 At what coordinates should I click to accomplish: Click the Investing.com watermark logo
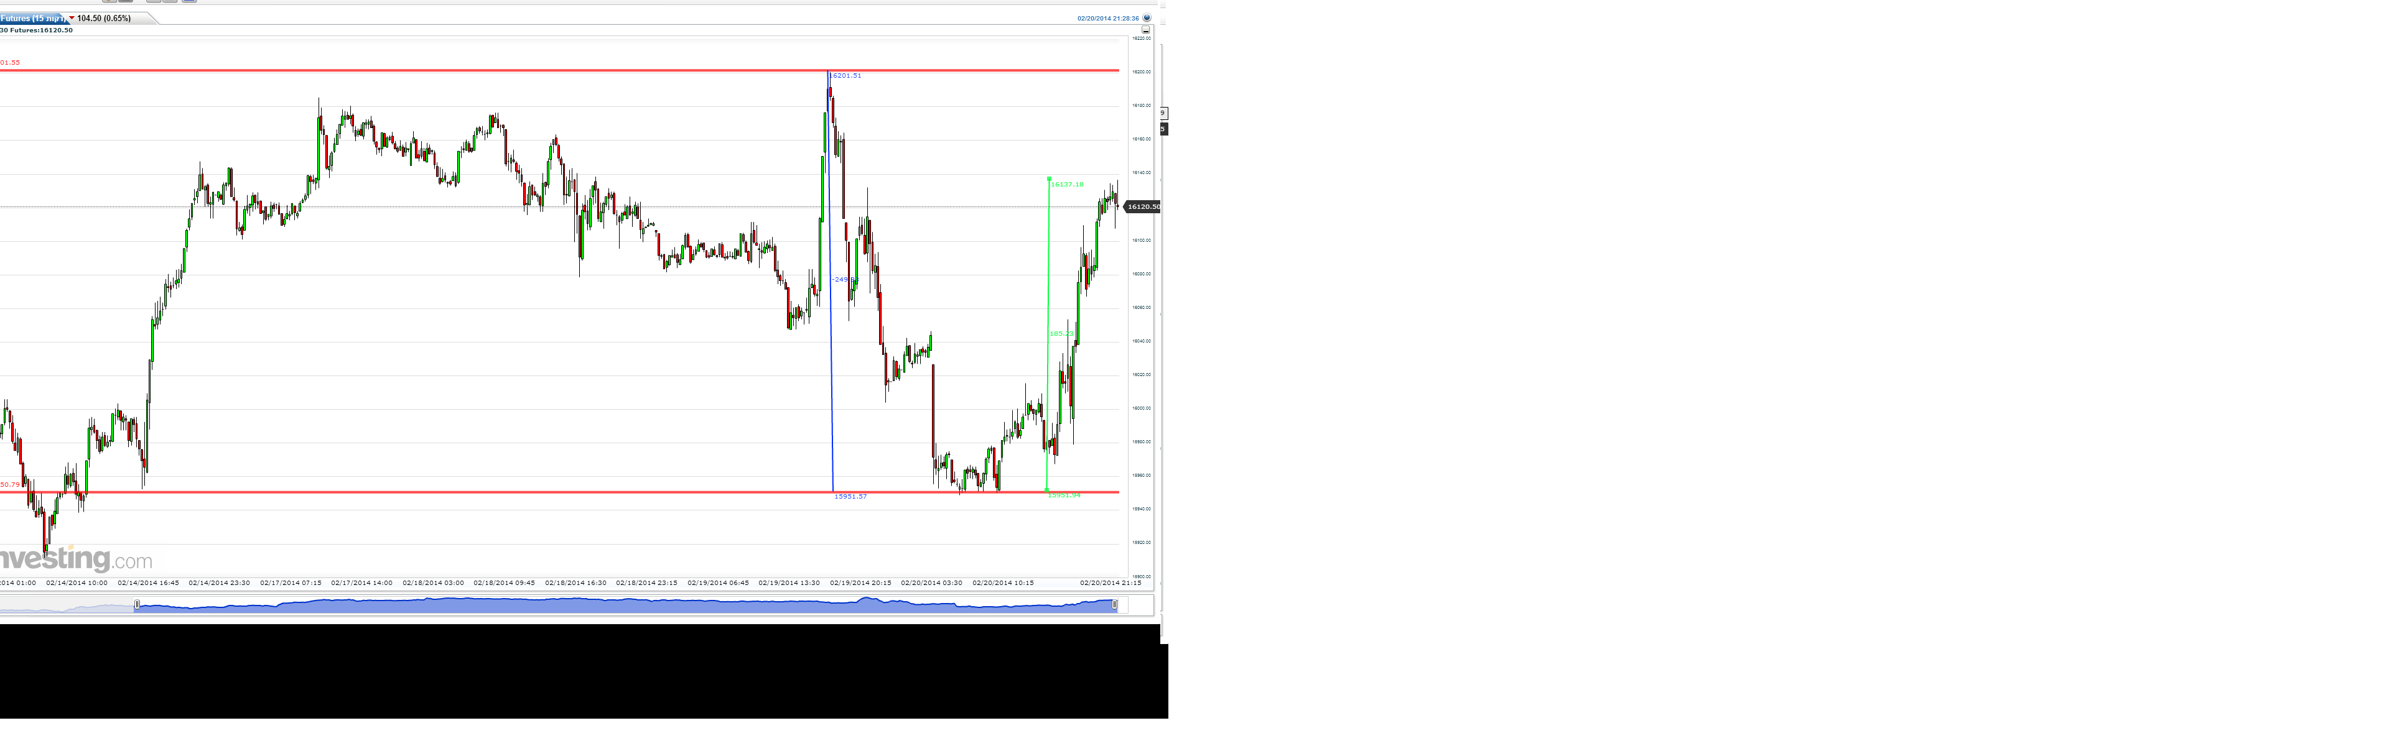click(x=76, y=559)
